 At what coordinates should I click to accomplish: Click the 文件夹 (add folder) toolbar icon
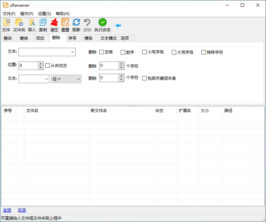[x=19, y=23]
